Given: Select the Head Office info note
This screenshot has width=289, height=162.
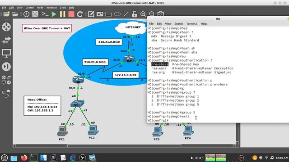Looking at the screenshot, I should (42, 106).
